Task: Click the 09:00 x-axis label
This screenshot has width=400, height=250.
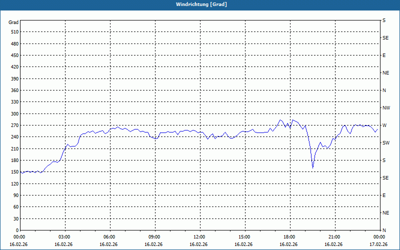Action: coord(155,236)
